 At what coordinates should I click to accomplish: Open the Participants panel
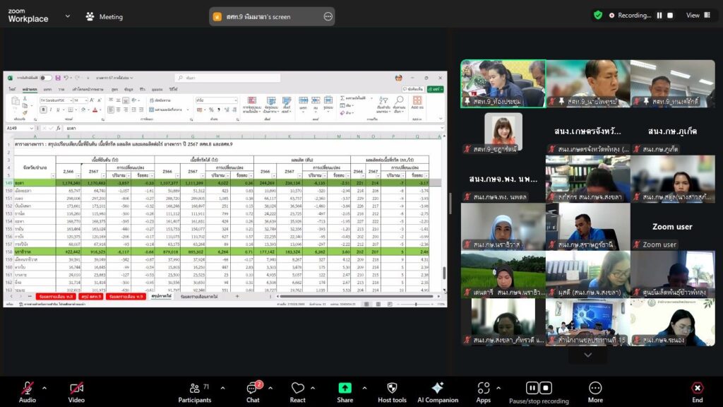(194, 388)
